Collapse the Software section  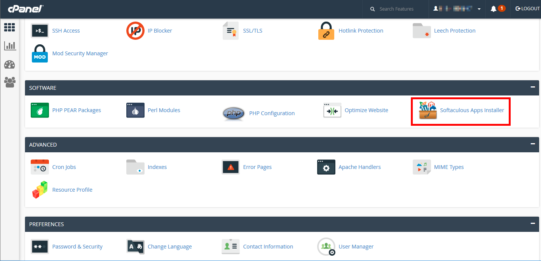click(533, 87)
